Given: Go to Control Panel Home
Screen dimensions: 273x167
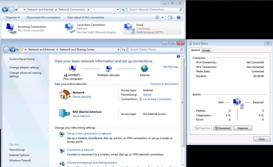Looking at the screenshot, I should click(22, 59).
